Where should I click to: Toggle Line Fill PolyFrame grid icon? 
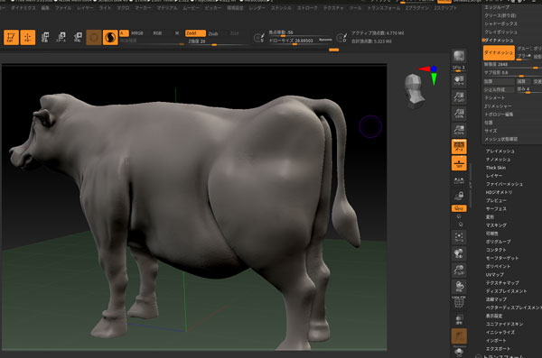pos(459,302)
